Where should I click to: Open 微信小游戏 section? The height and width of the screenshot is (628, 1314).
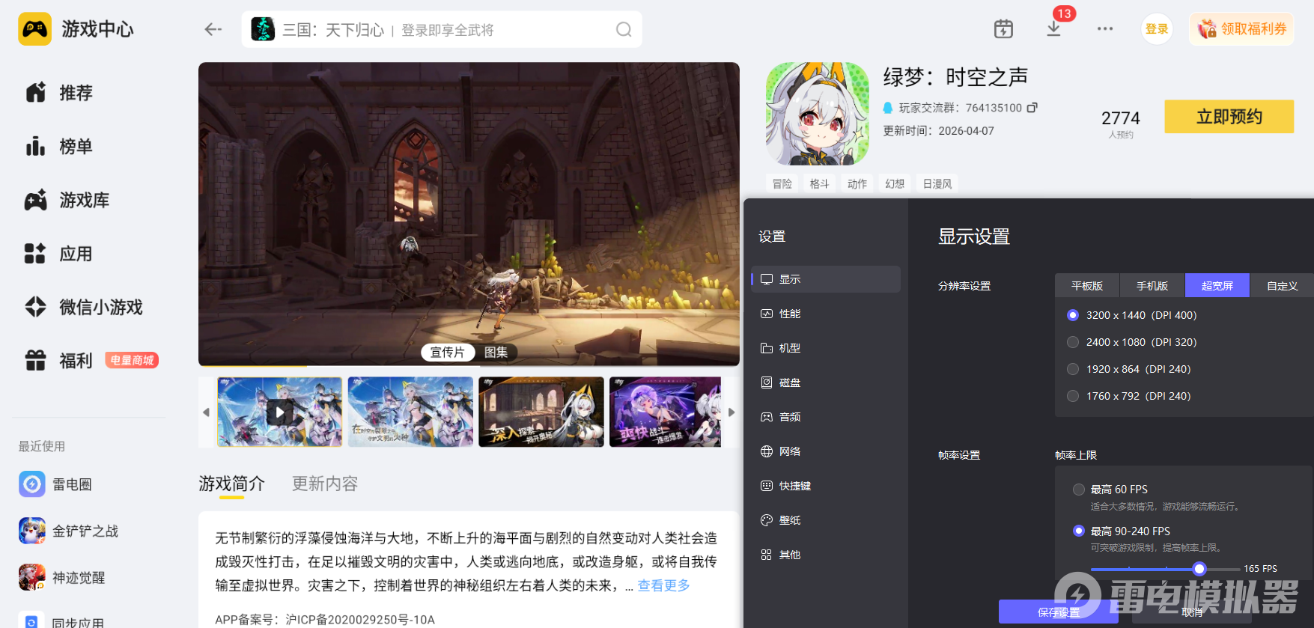[84, 307]
